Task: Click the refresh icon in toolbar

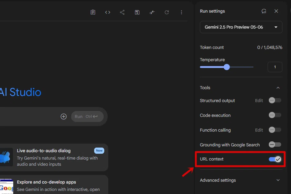Action: pos(167,12)
